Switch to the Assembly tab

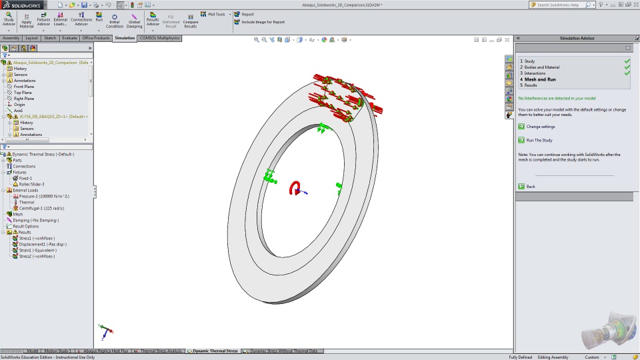click(x=11, y=38)
